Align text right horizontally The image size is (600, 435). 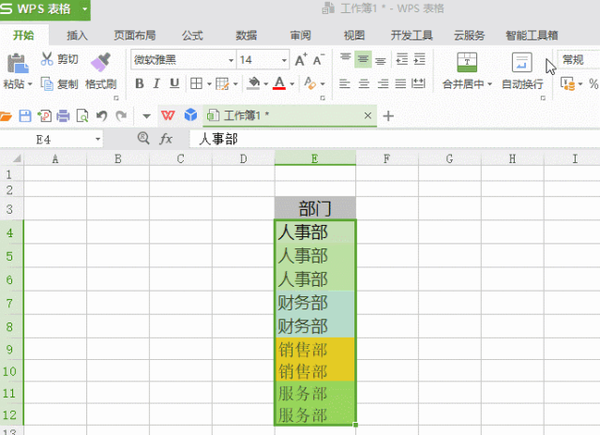(x=382, y=83)
